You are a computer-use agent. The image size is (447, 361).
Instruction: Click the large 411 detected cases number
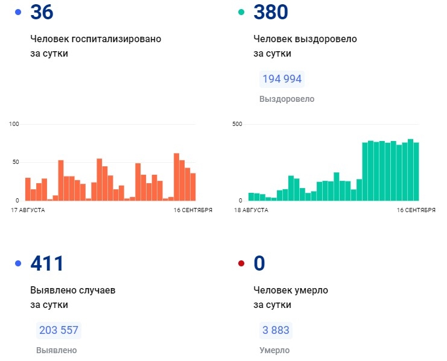[x=46, y=263]
